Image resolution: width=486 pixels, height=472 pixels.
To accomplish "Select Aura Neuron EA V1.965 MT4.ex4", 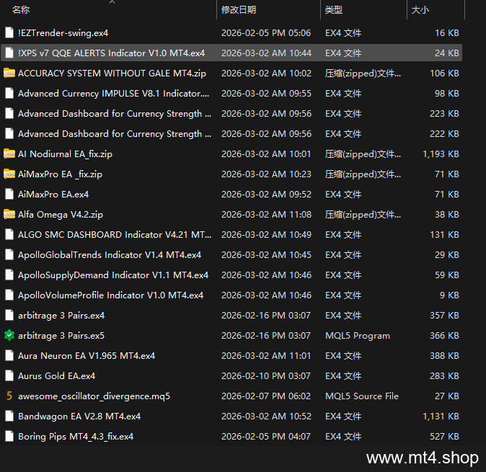I will click(x=87, y=355).
